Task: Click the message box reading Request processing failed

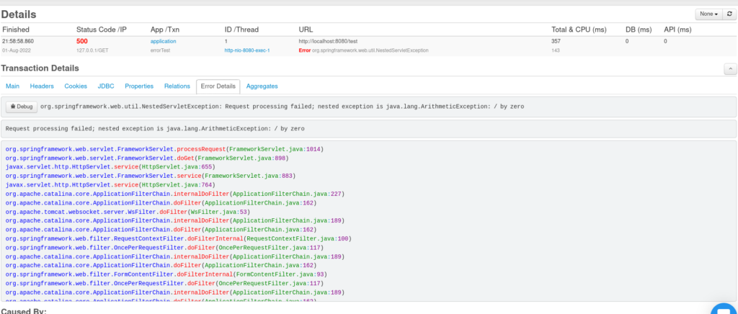Action: pyautogui.click(x=368, y=128)
